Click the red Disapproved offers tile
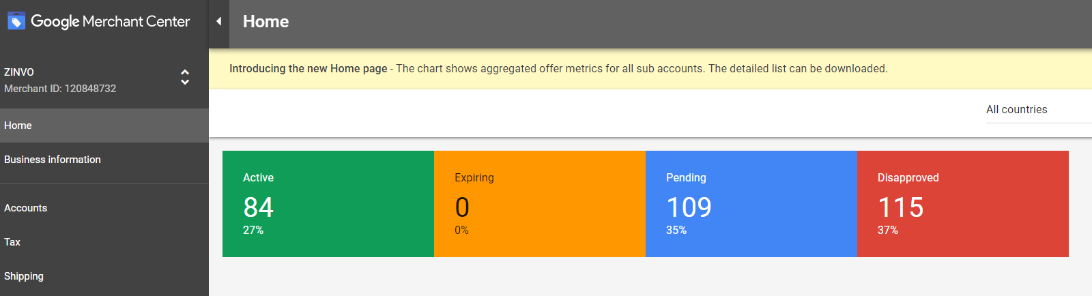1092x296 pixels. (x=962, y=204)
